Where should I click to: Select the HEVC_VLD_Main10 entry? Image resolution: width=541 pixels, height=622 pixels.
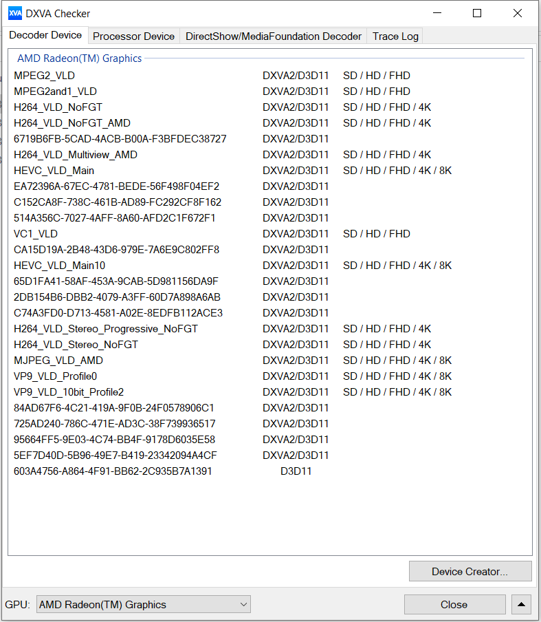(60, 266)
